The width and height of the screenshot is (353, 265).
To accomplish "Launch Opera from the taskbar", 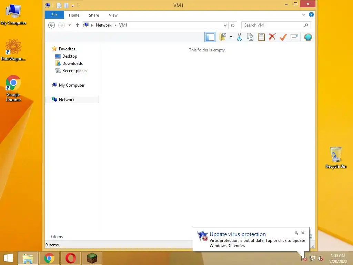I will click(x=71, y=258).
